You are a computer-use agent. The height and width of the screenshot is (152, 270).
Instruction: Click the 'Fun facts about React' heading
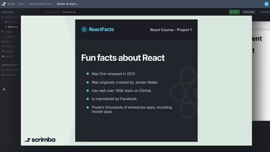[123, 58]
